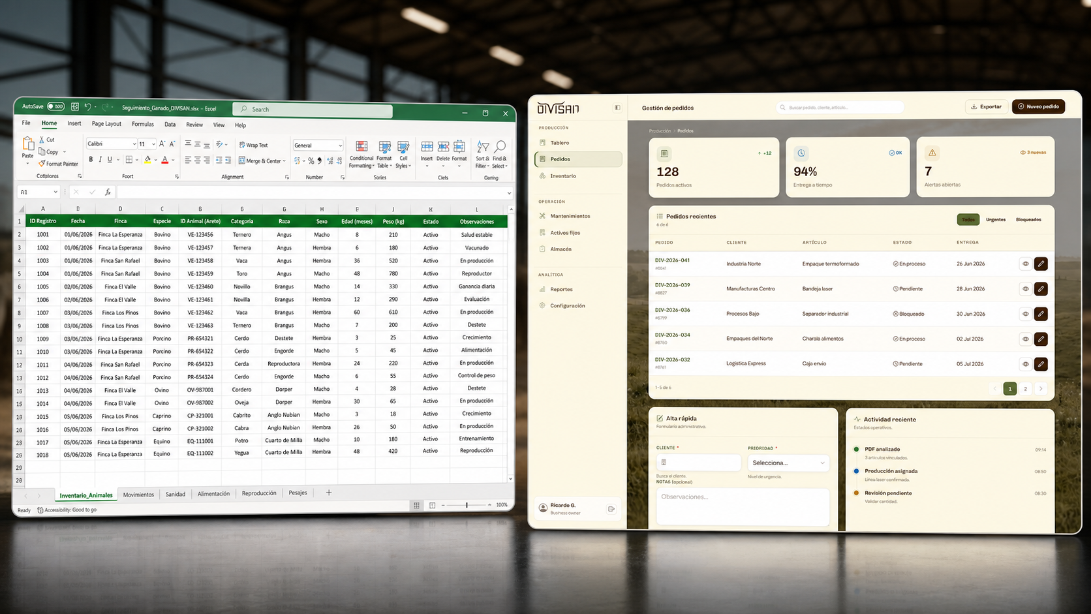
Task: Toggle the AutoSave switch
Action: coord(56,106)
